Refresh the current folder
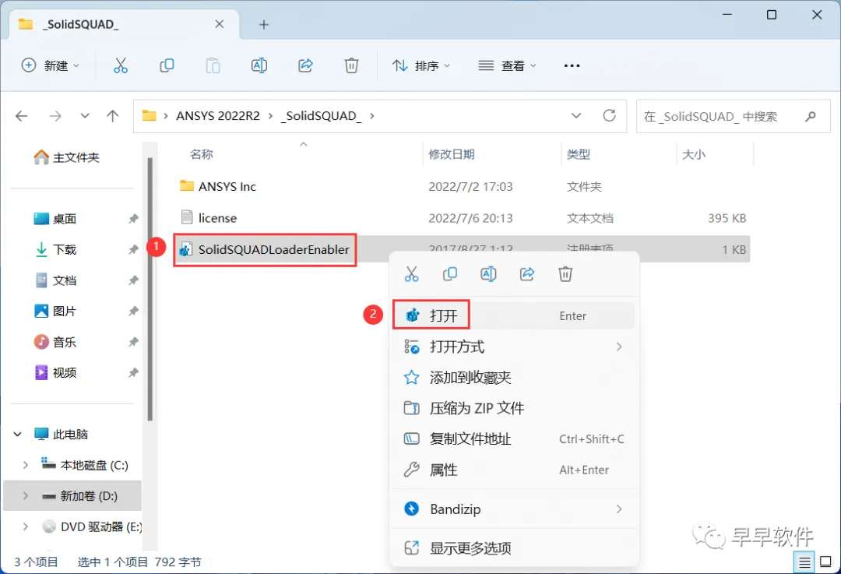This screenshot has width=841, height=574. pos(609,115)
